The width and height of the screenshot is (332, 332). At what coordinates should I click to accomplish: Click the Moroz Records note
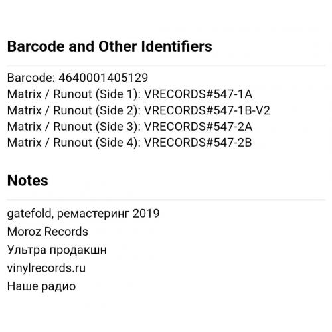coord(48,232)
